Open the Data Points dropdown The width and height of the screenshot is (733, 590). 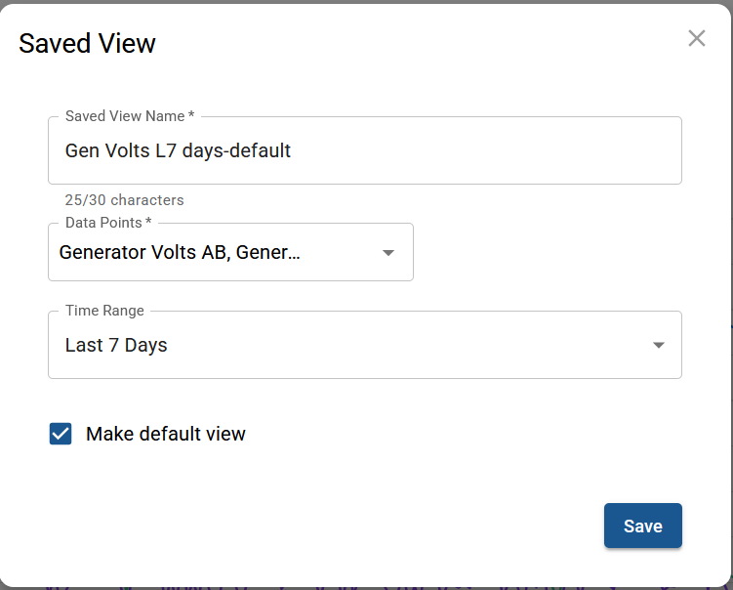click(x=229, y=253)
